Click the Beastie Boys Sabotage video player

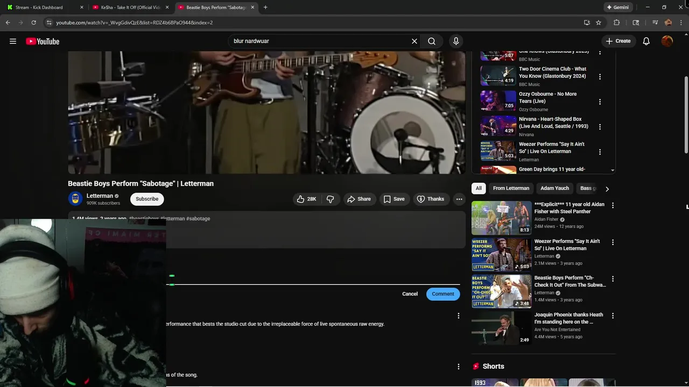click(266, 112)
